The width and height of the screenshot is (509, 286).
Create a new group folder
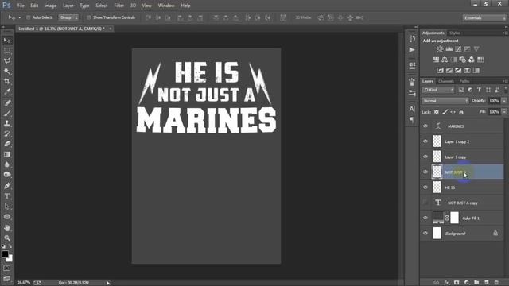point(476,283)
